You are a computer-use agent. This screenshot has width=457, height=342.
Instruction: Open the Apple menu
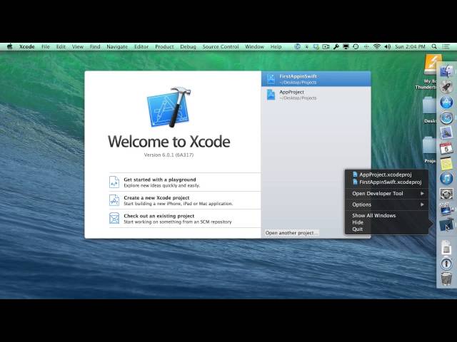coord(9,46)
